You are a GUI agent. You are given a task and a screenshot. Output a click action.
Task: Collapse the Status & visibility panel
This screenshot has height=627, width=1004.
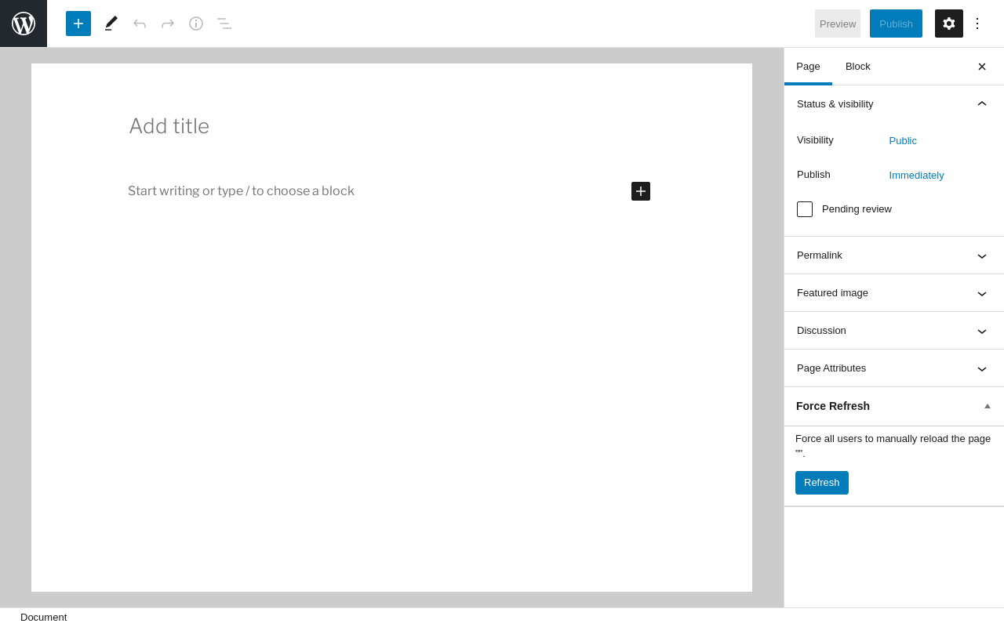[x=894, y=103]
